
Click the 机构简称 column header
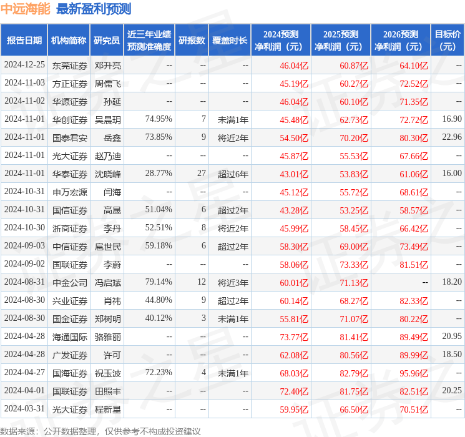[69, 40]
